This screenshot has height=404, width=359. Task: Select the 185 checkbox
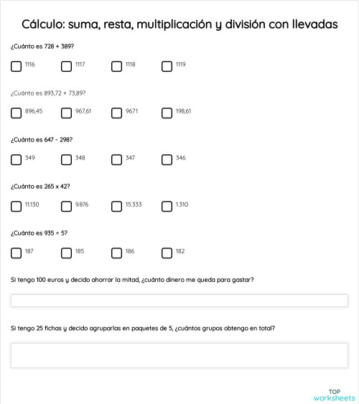(66, 253)
